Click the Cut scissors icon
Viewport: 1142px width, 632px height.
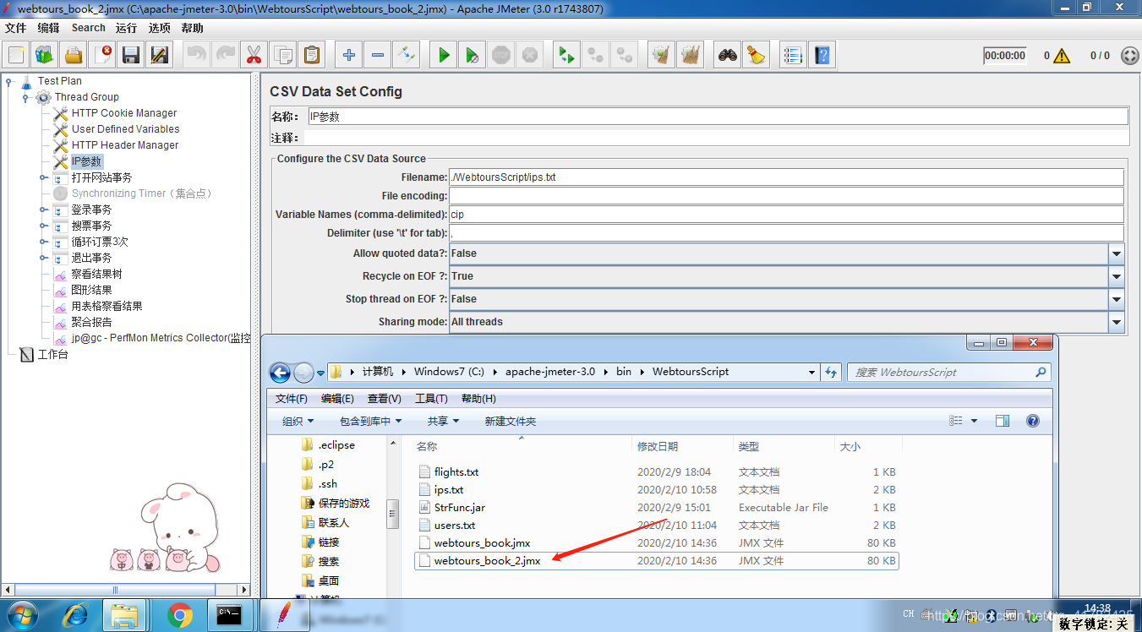[x=253, y=56]
